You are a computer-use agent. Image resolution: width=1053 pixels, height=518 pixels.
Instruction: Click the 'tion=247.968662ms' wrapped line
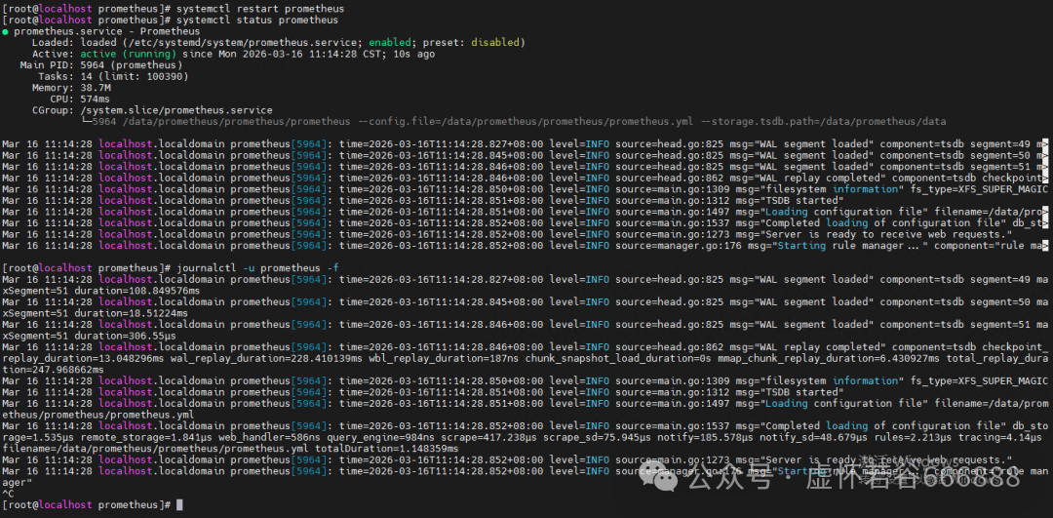click(53, 370)
